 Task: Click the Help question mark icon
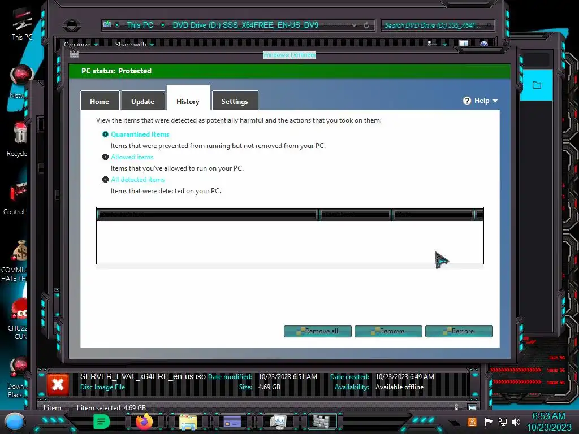pos(466,101)
